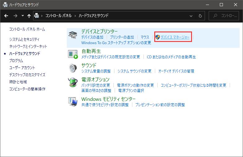Select ハードウェアとサウンド in sidebar
The image size is (243, 157).
25,54
